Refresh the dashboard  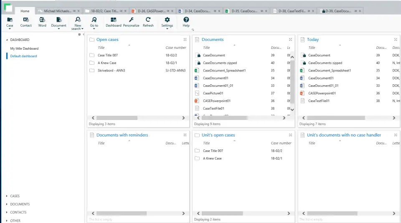coord(148,22)
